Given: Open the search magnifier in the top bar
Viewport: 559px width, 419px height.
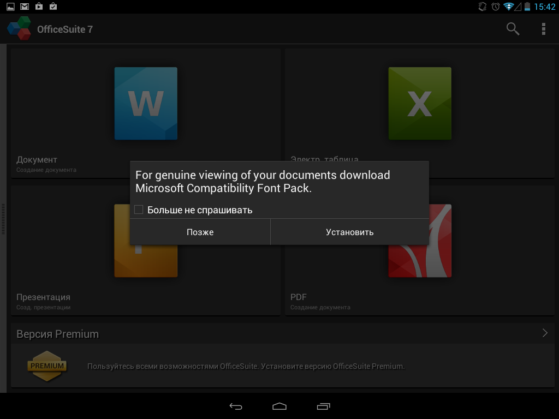Looking at the screenshot, I should point(513,29).
